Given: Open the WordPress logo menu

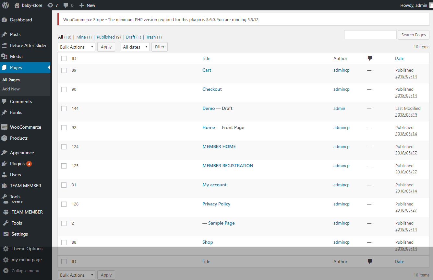Looking at the screenshot, I should [x=6, y=5].
